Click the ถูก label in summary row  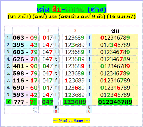(35, 108)
